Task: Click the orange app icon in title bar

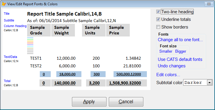Action: [4, 4]
